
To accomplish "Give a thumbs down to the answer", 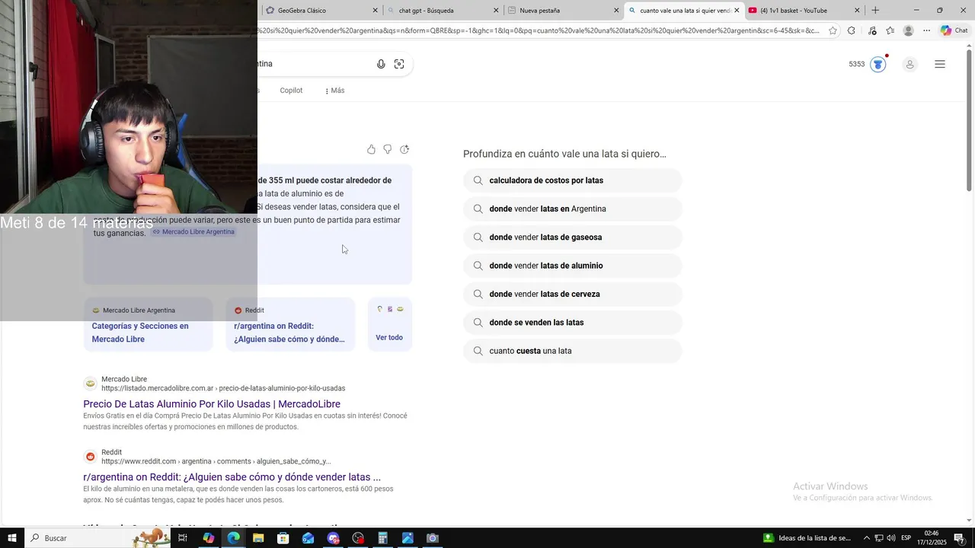I will tap(388, 149).
